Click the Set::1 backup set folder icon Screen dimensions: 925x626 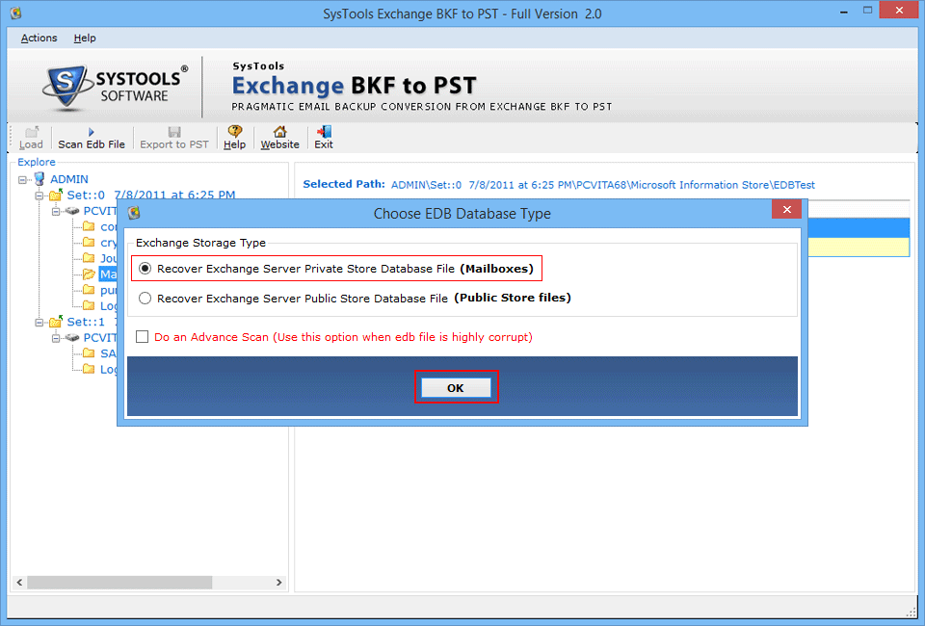56,322
